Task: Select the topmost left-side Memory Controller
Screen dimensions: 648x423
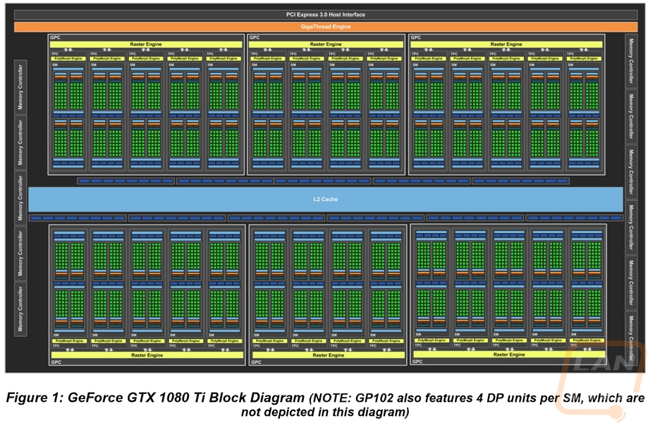Action: [x=20, y=86]
